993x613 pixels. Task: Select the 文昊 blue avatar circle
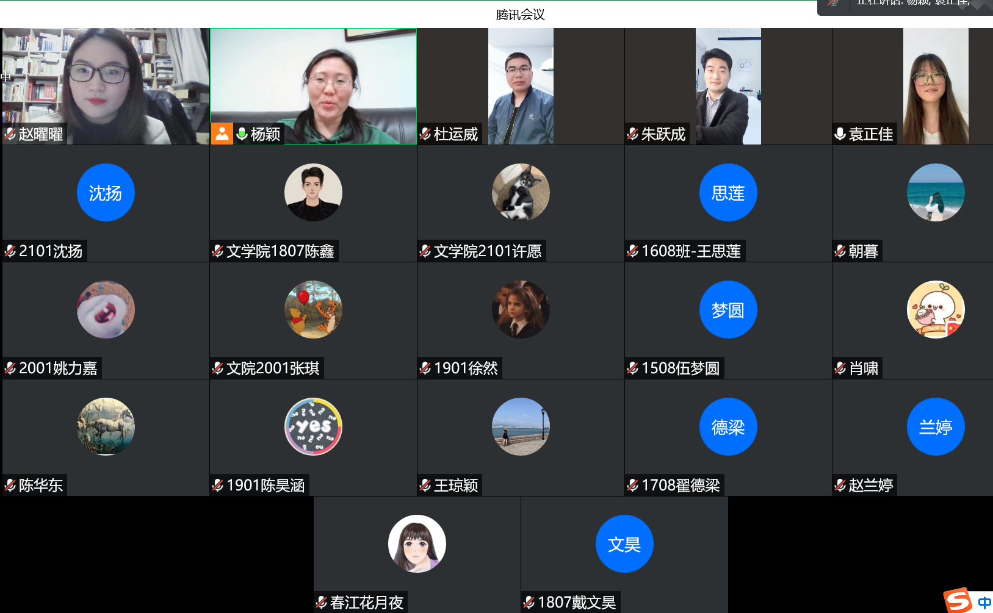pyautogui.click(x=624, y=544)
